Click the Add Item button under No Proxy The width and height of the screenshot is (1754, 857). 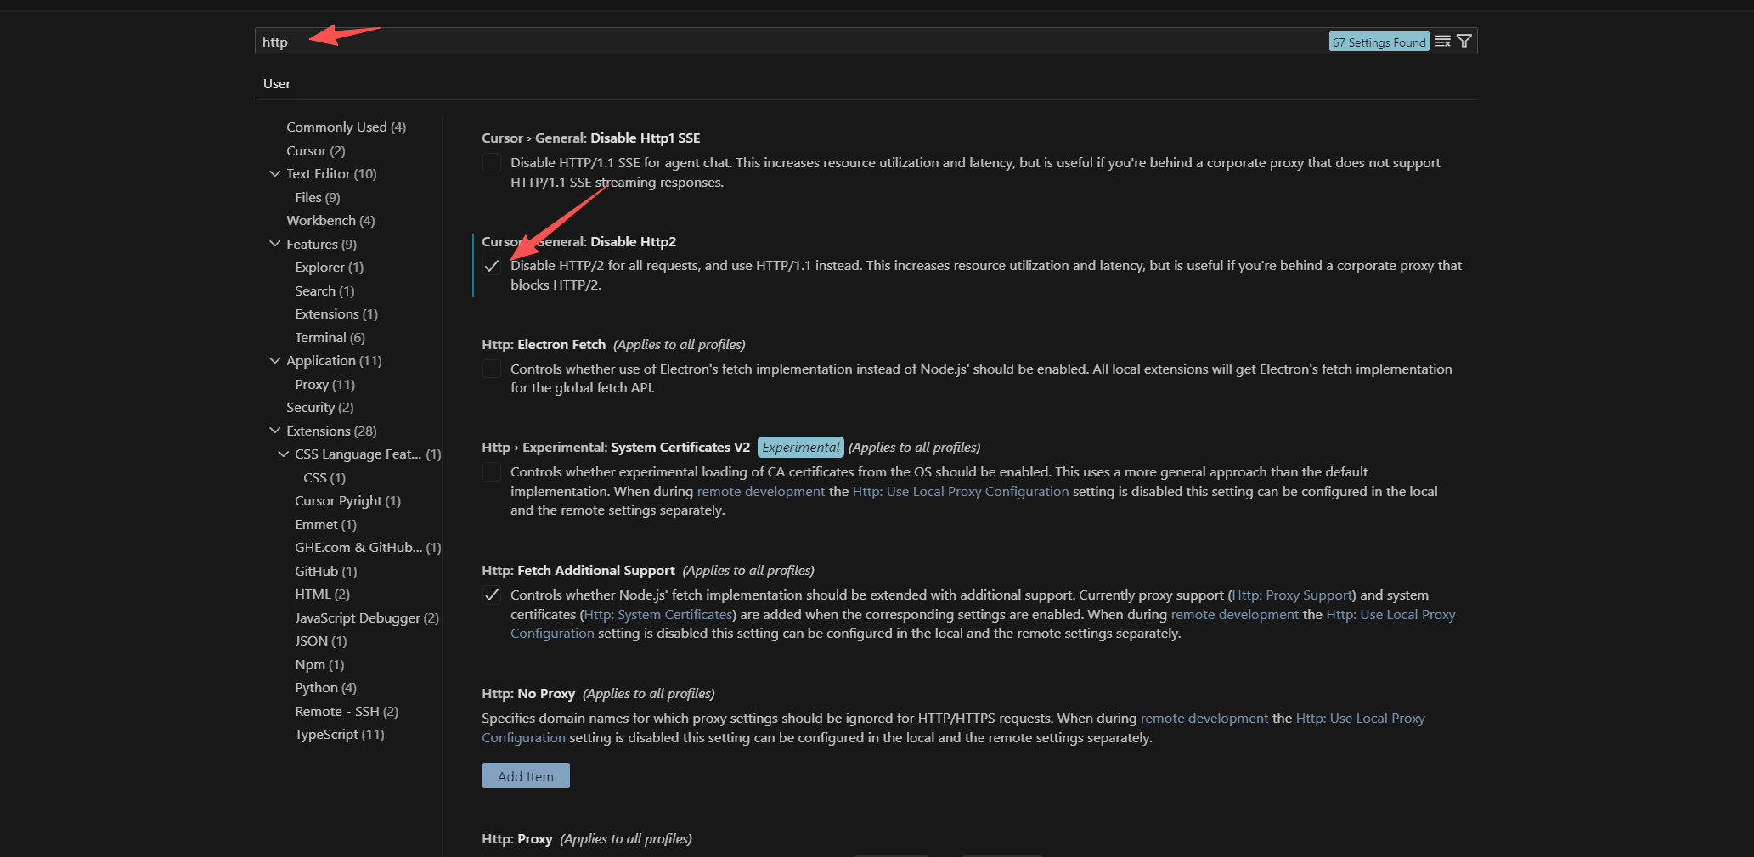pyautogui.click(x=526, y=776)
